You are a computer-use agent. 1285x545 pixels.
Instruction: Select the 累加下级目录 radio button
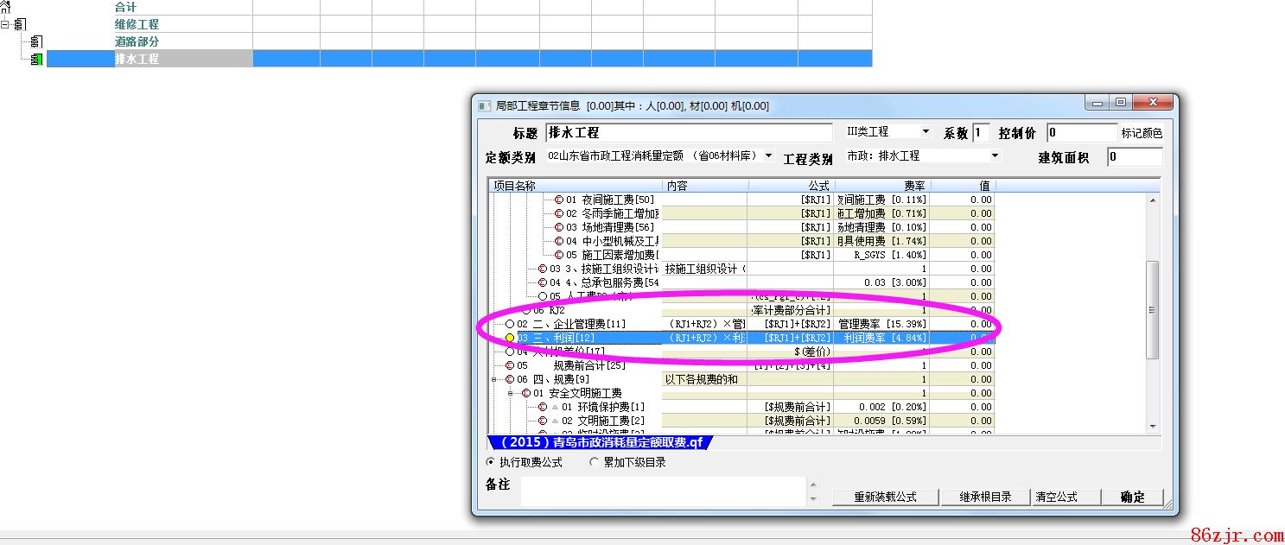(594, 462)
